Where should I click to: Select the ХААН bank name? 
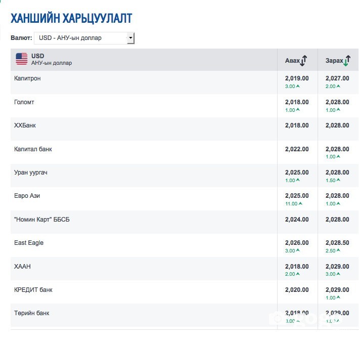click(22, 267)
